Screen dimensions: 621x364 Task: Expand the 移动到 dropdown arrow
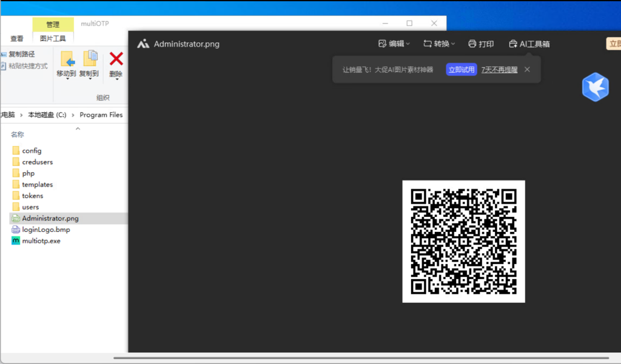(x=67, y=79)
